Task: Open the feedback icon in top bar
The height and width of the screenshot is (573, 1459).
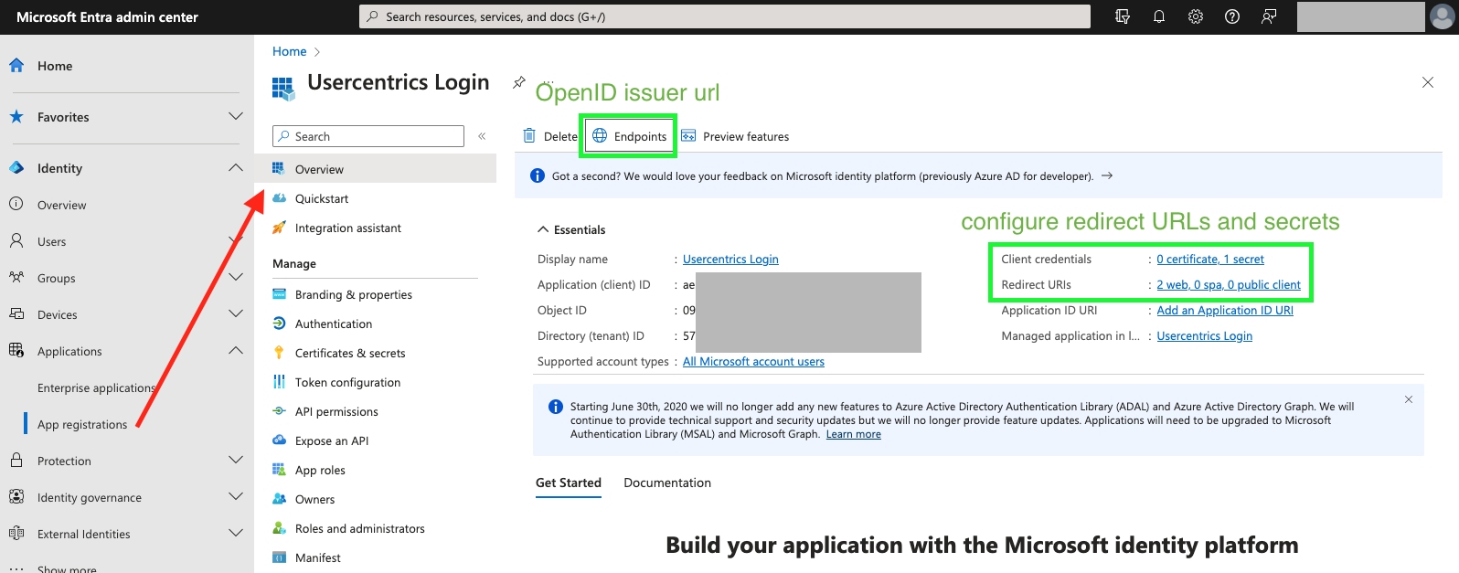Action: pyautogui.click(x=1269, y=16)
